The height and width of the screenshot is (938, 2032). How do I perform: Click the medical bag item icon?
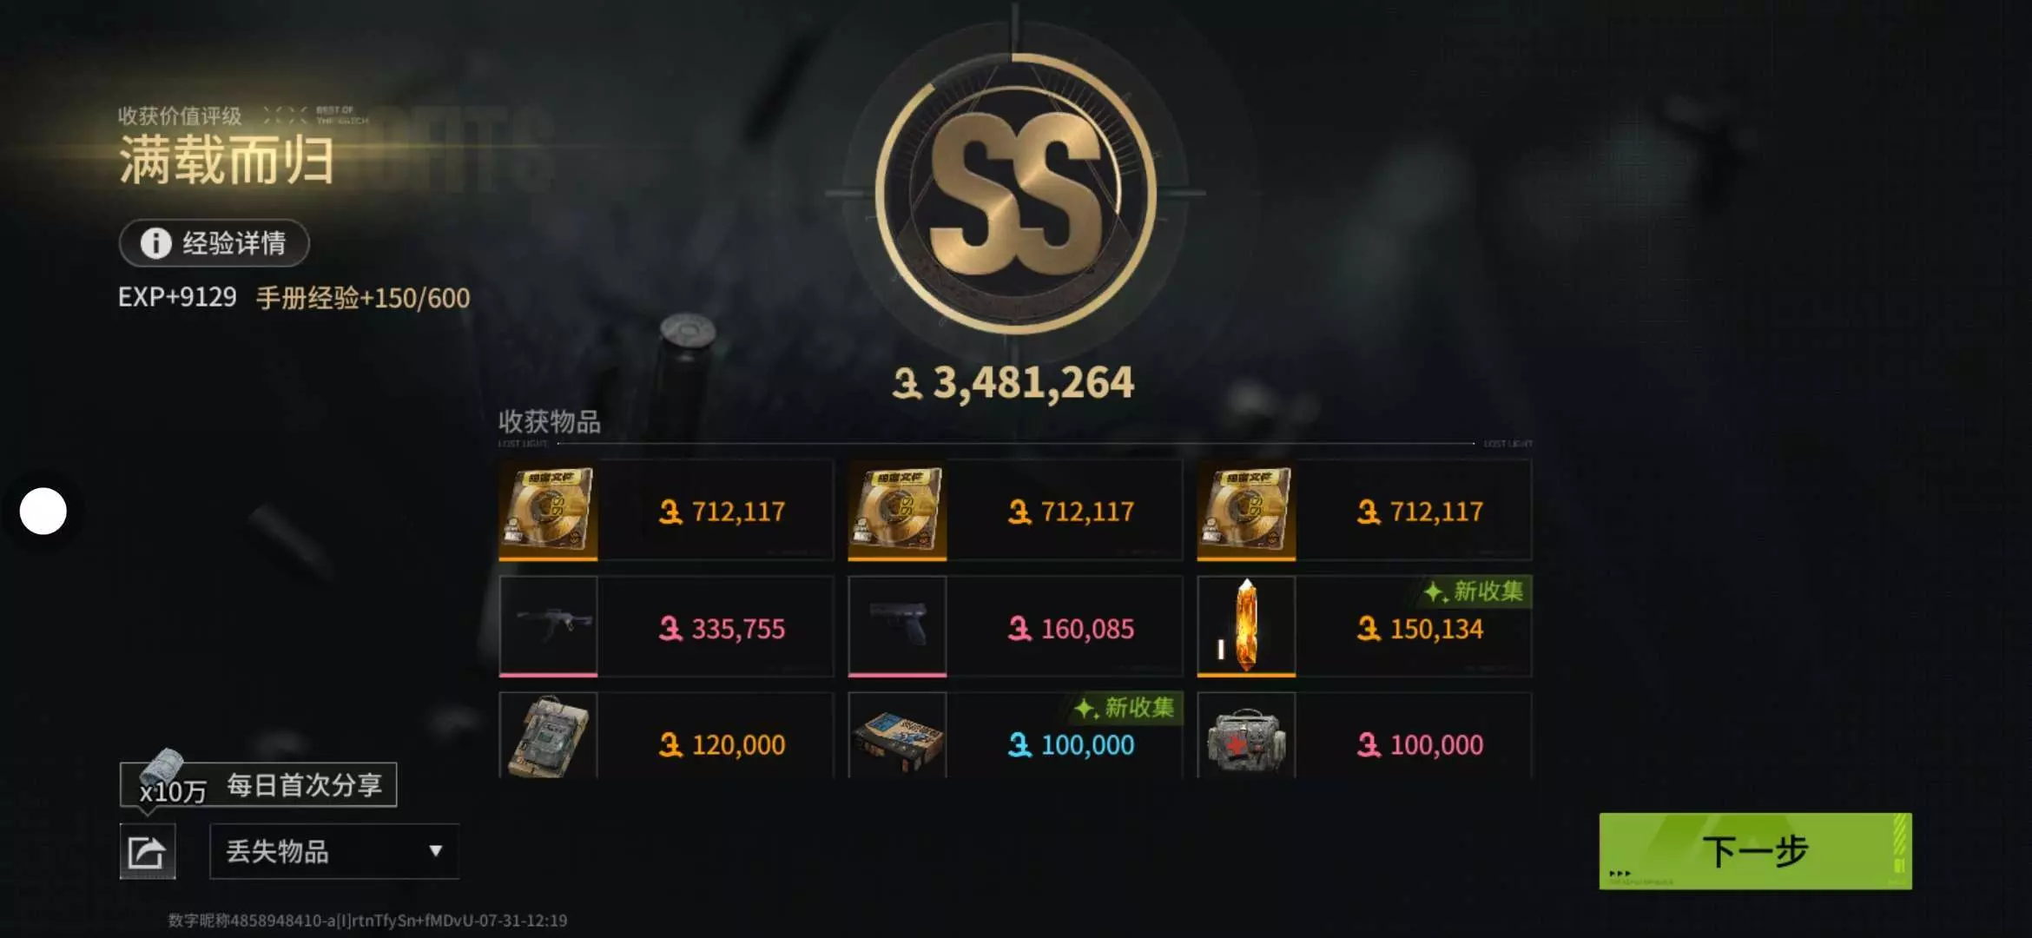pos(1246,736)
